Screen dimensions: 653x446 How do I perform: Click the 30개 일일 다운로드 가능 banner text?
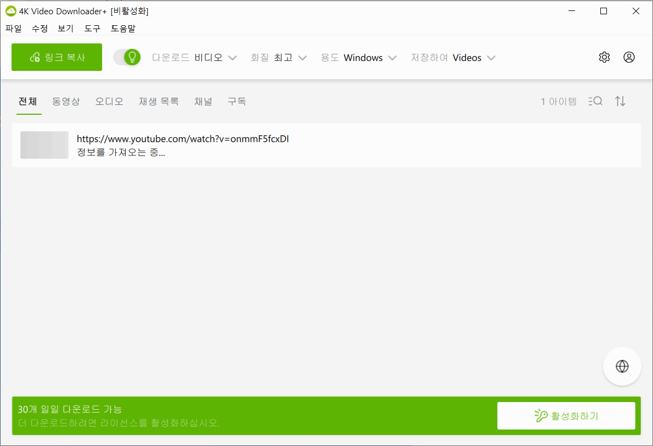(70, 409)
